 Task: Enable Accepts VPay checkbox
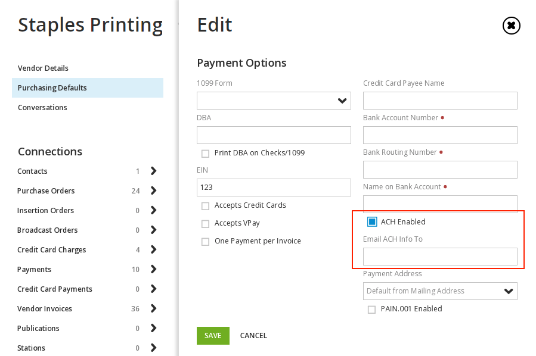(x=205, y=224)
